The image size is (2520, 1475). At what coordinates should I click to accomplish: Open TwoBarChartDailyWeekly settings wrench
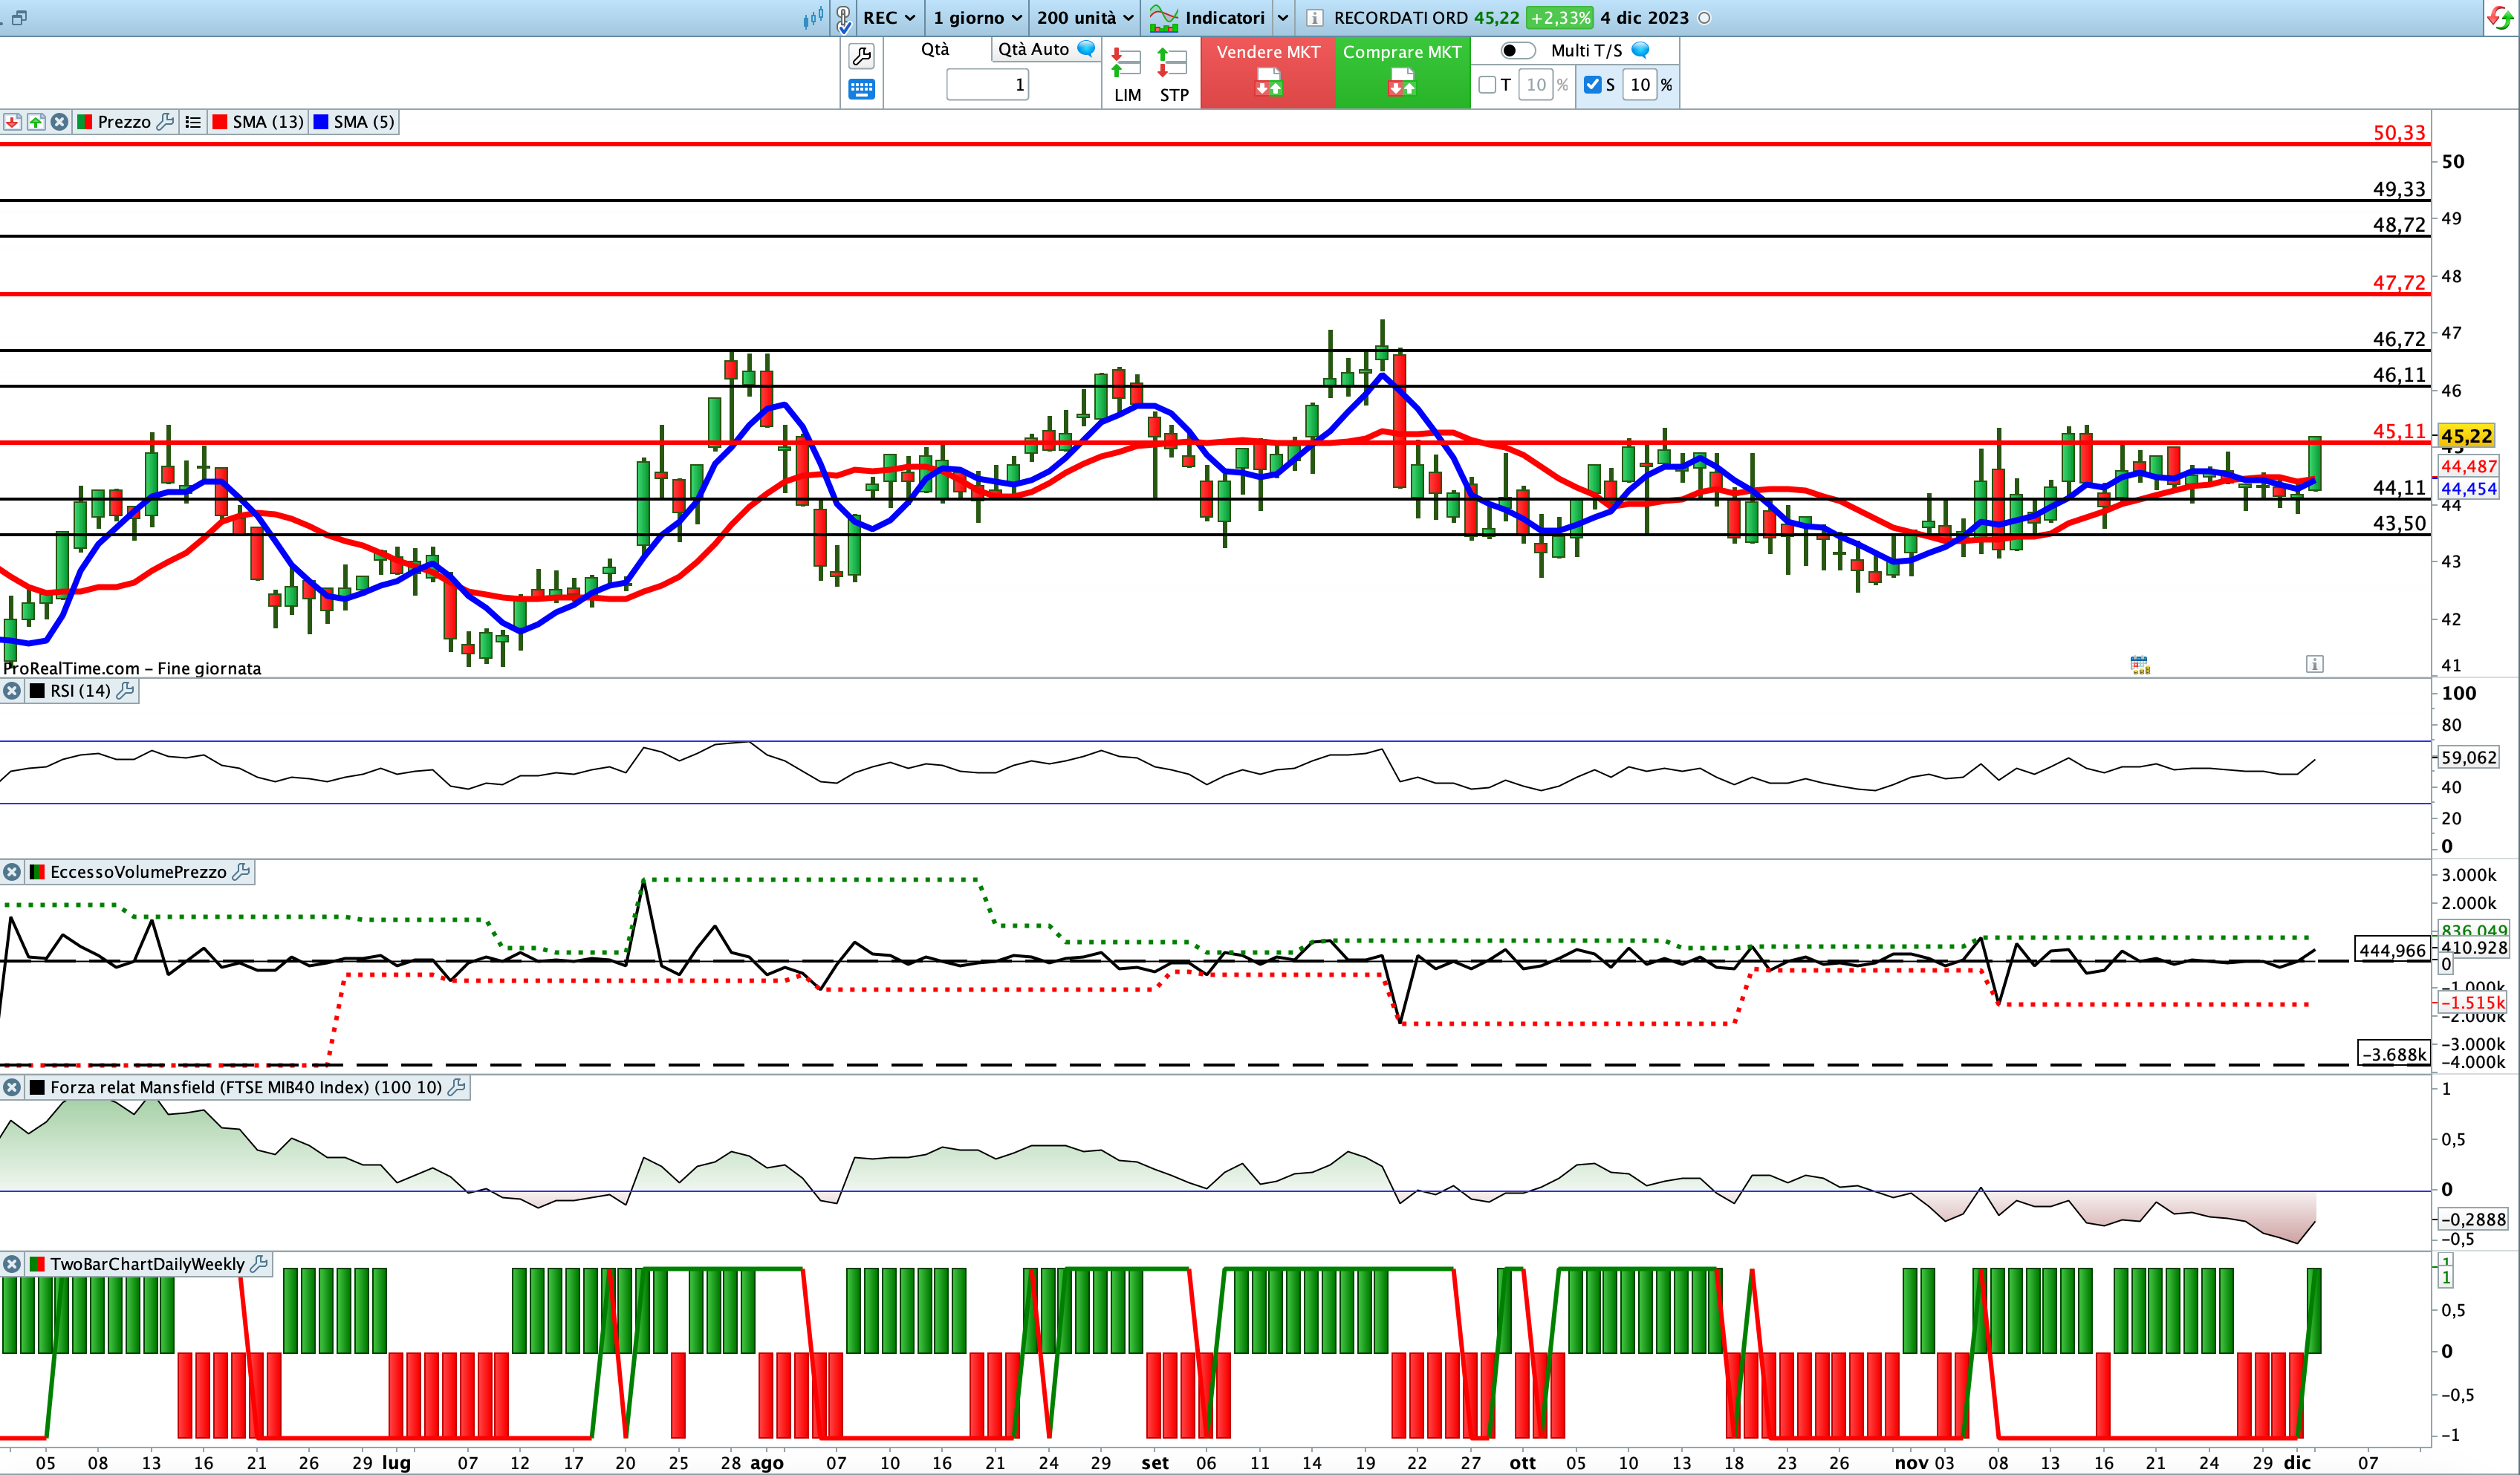259,1264
